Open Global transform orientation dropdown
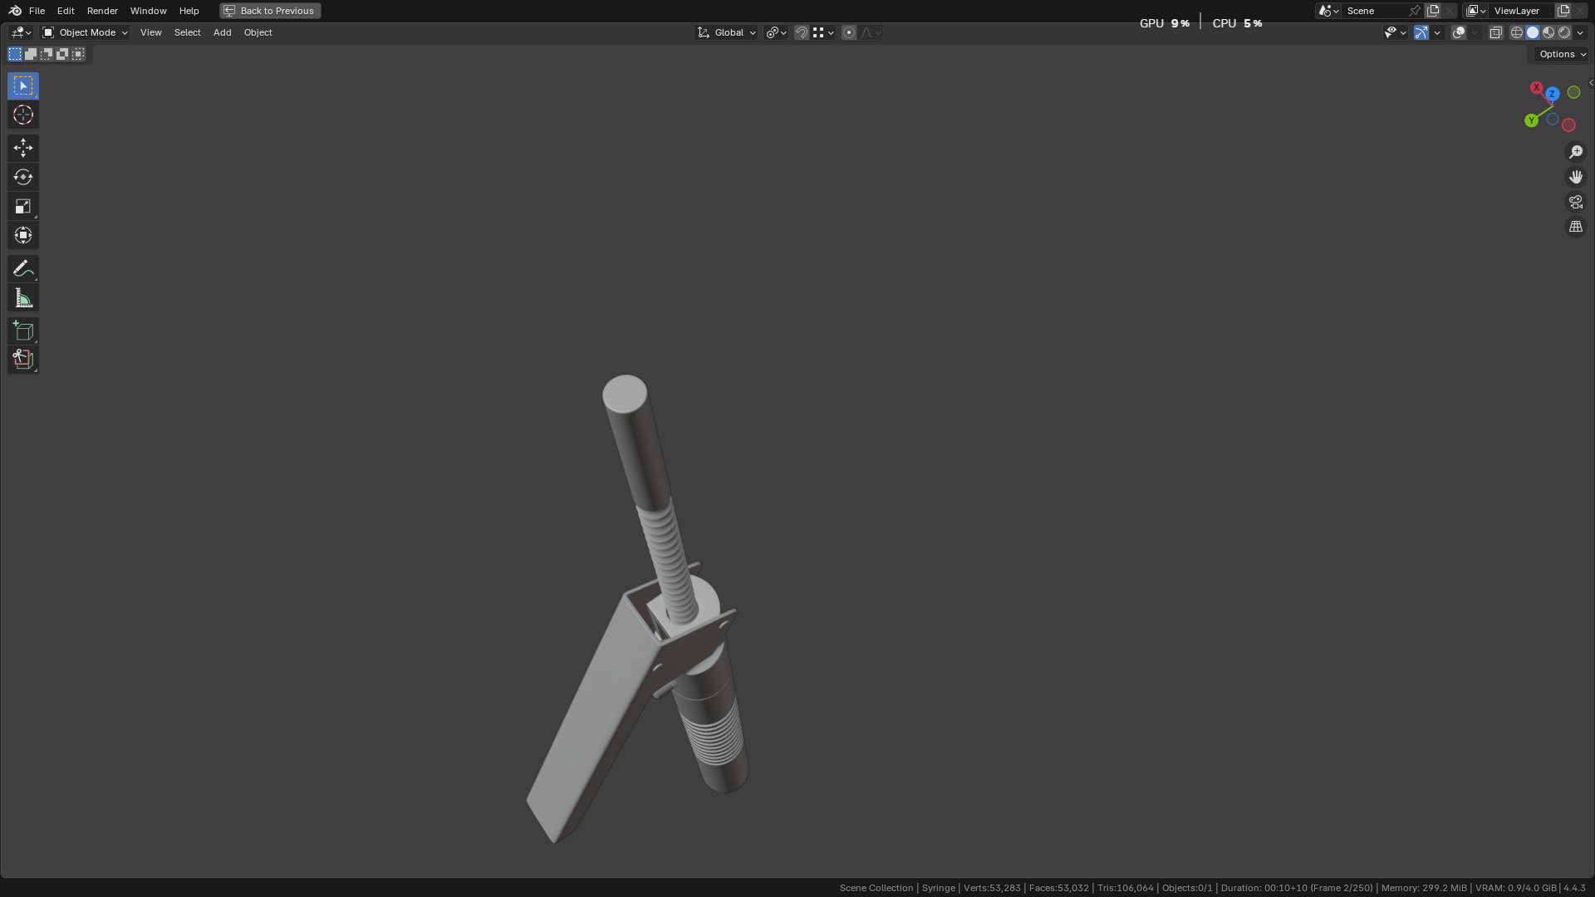 coord(727,32)
